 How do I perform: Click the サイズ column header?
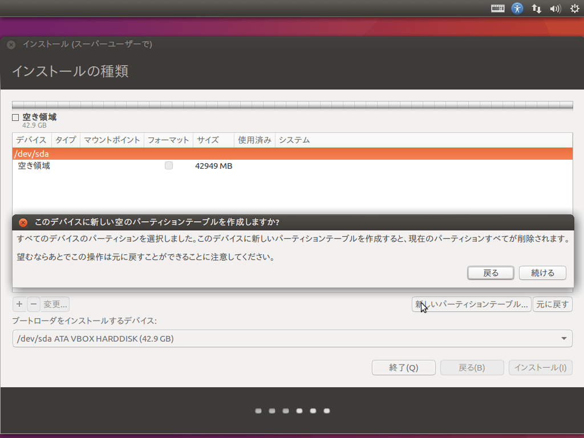pos(207,140)
